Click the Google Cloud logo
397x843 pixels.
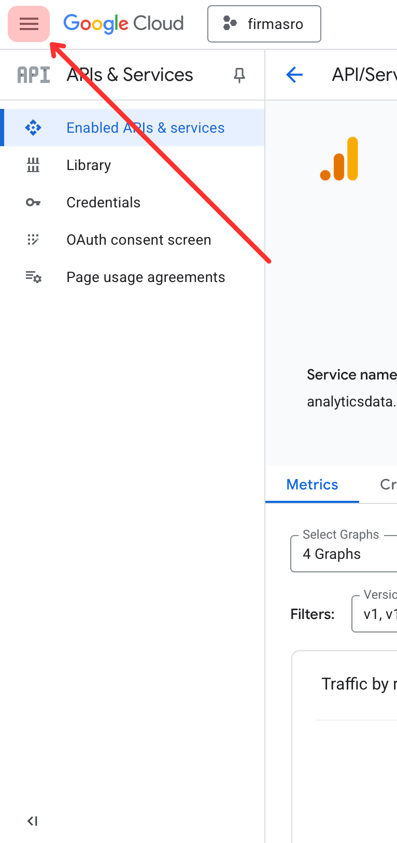point(123,24)
